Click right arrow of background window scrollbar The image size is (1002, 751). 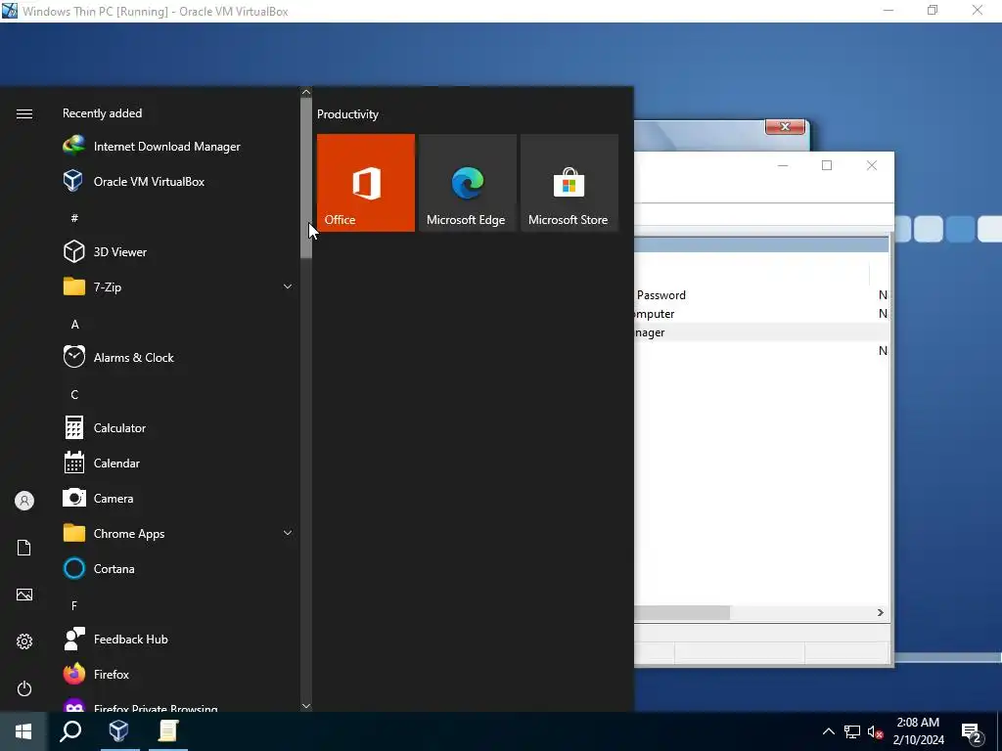[x=880, y=612]
